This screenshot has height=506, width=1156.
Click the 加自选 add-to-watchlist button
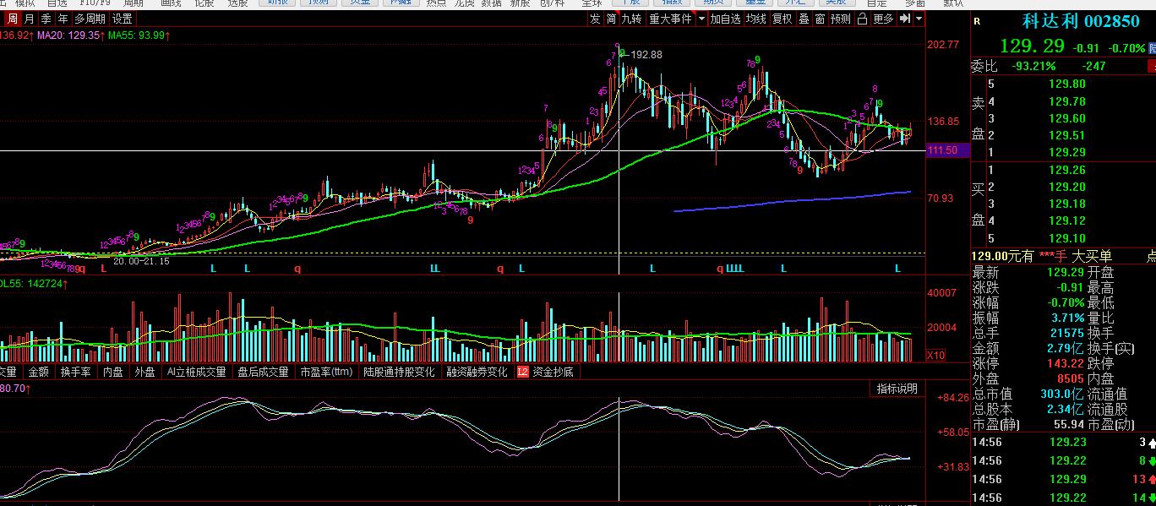tap(725, 19)
